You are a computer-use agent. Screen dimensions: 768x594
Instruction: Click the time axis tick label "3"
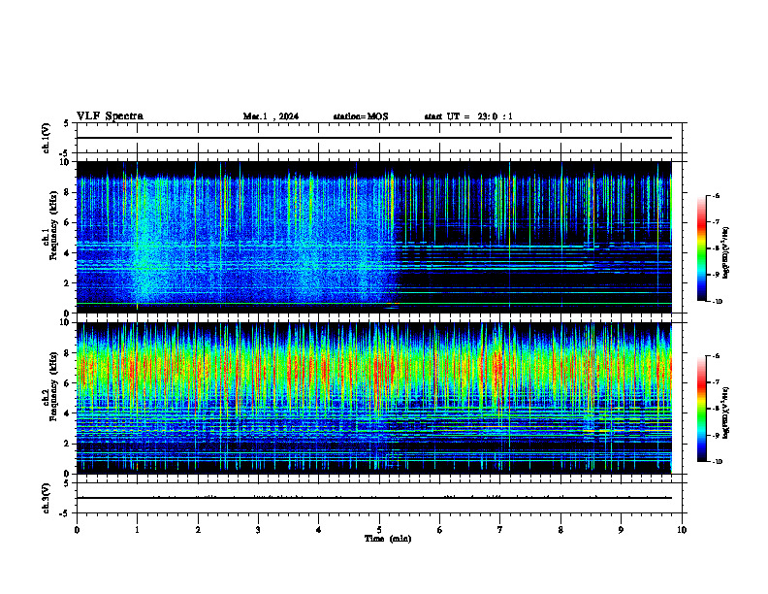coord(258,530)
